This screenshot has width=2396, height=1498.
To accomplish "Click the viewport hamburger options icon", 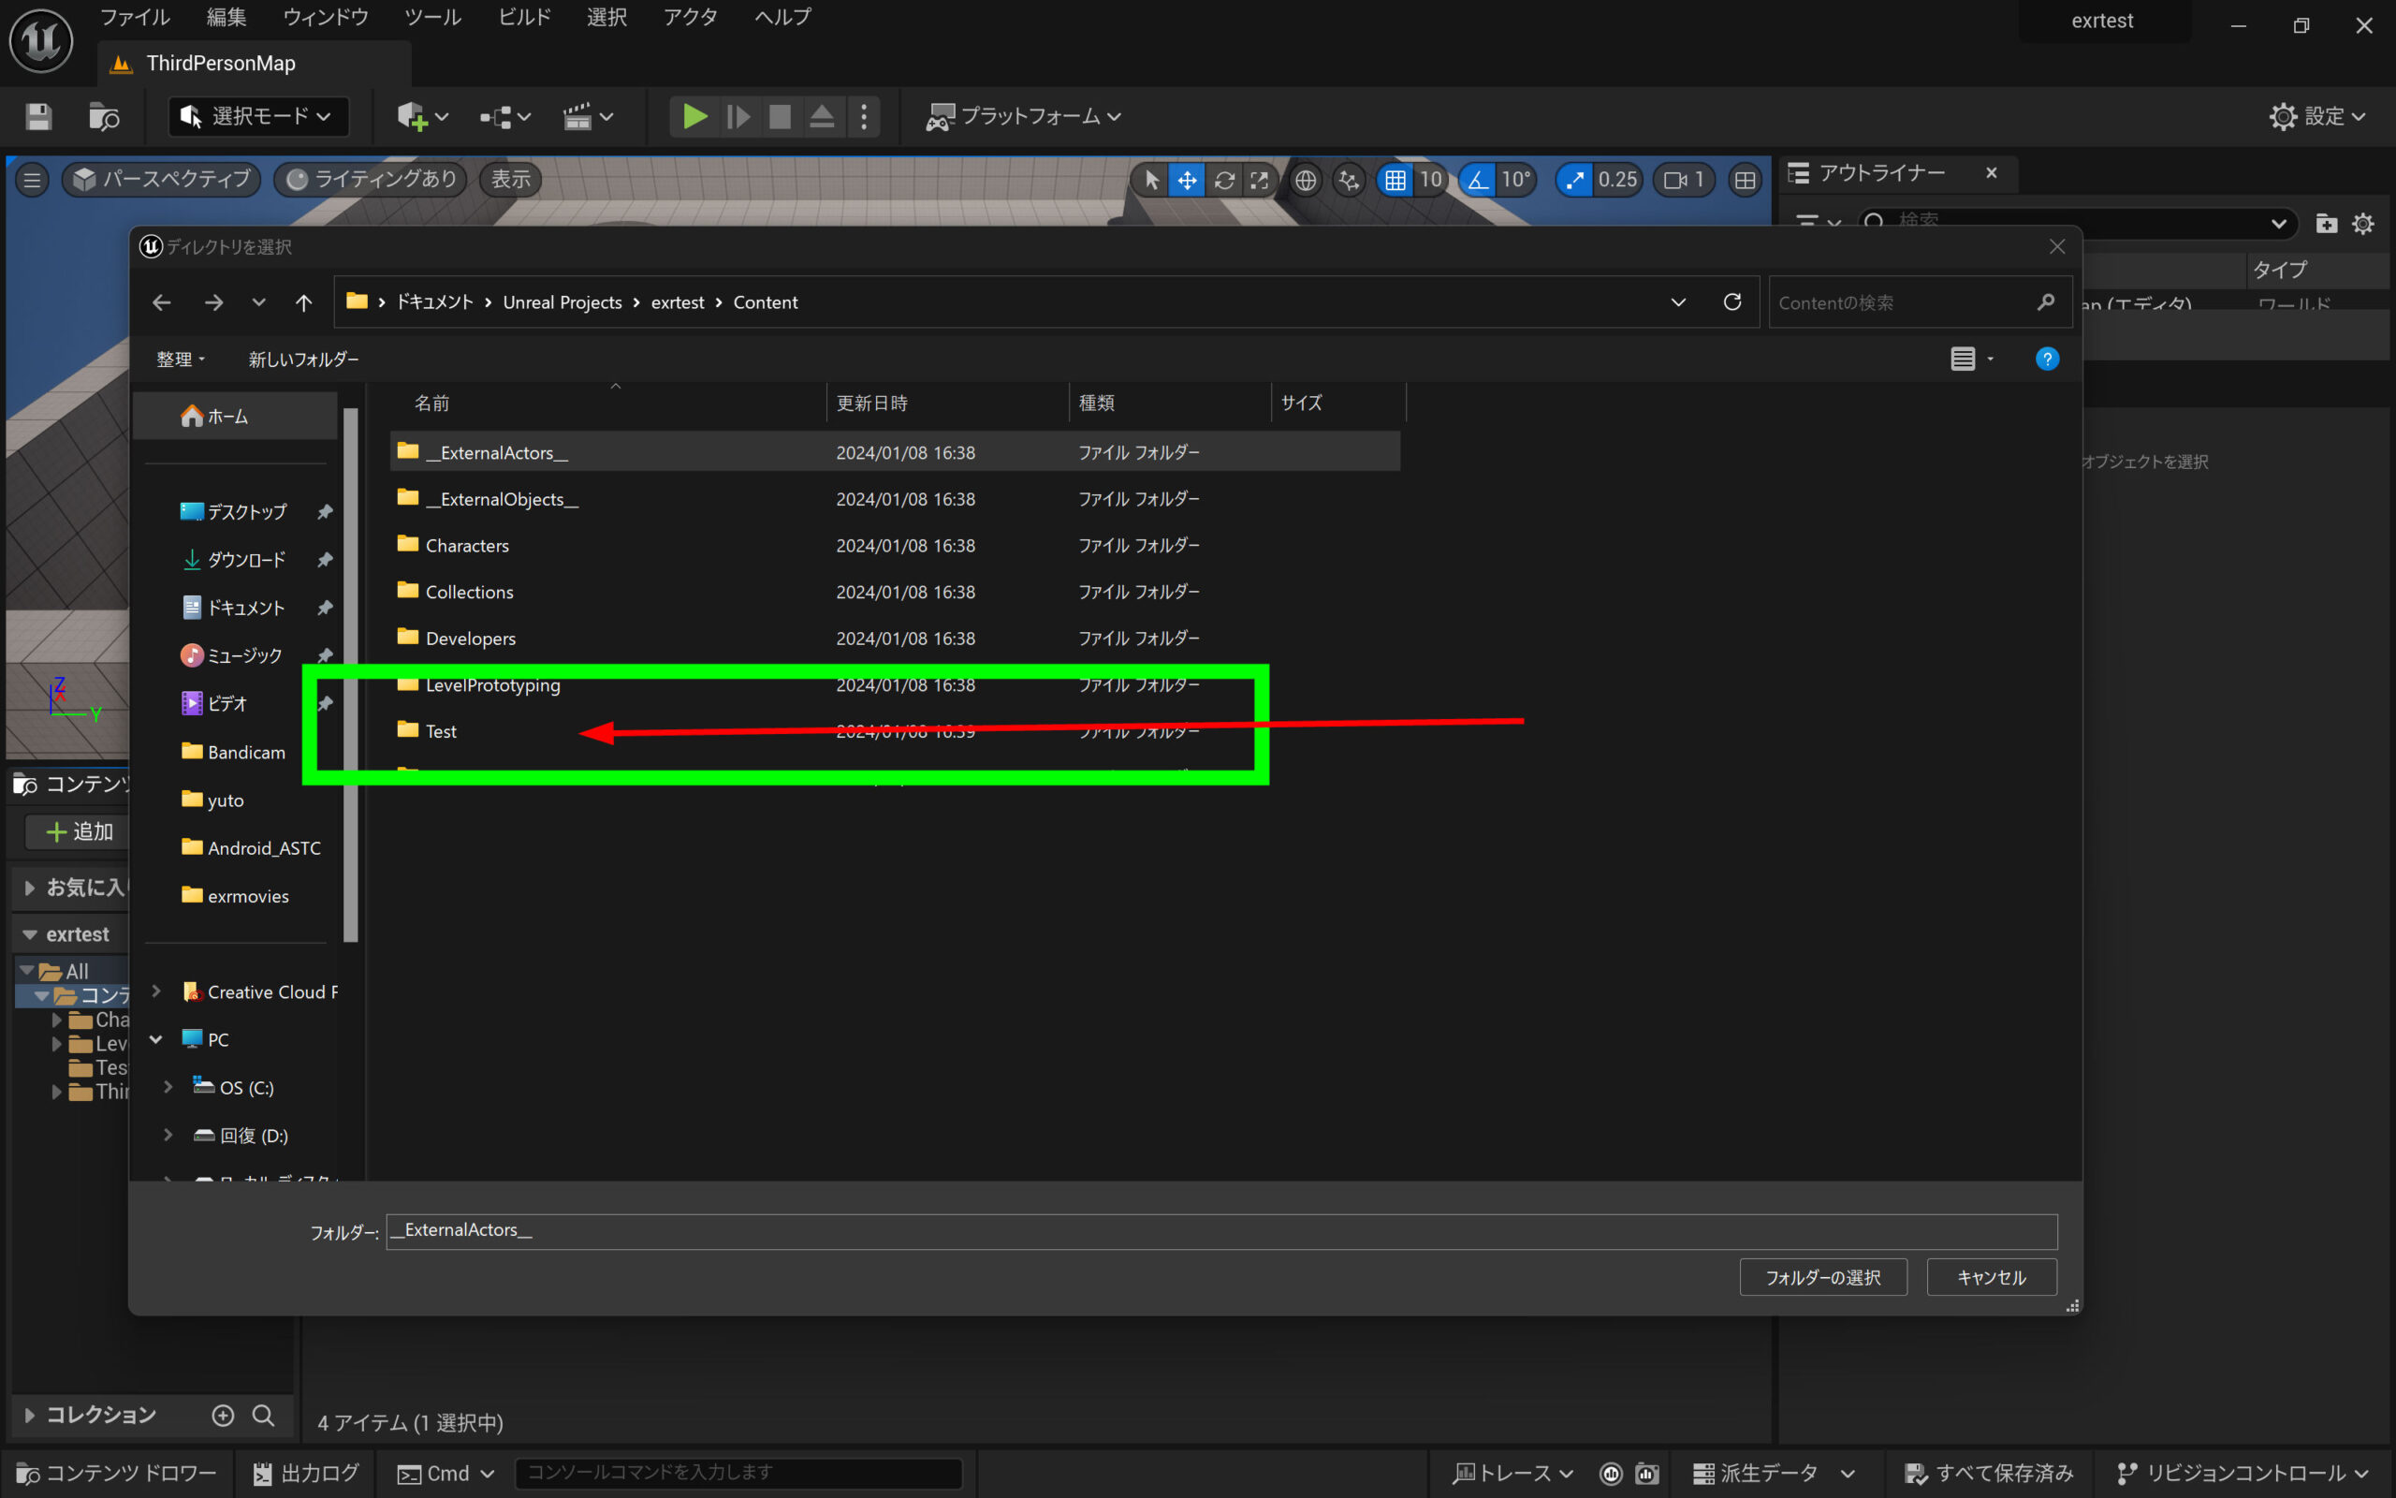I will click(x=32, y=180).
